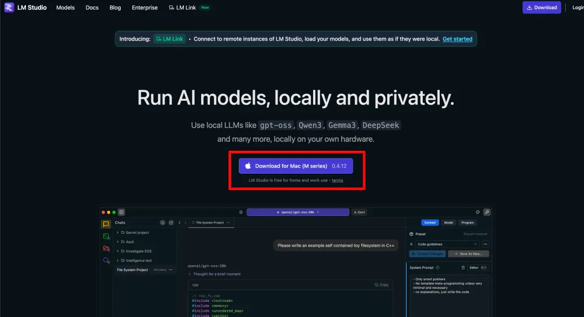Go to the Docs page
Image resolution: width=584 pixels, height=317 pixels.
(92, 8)
